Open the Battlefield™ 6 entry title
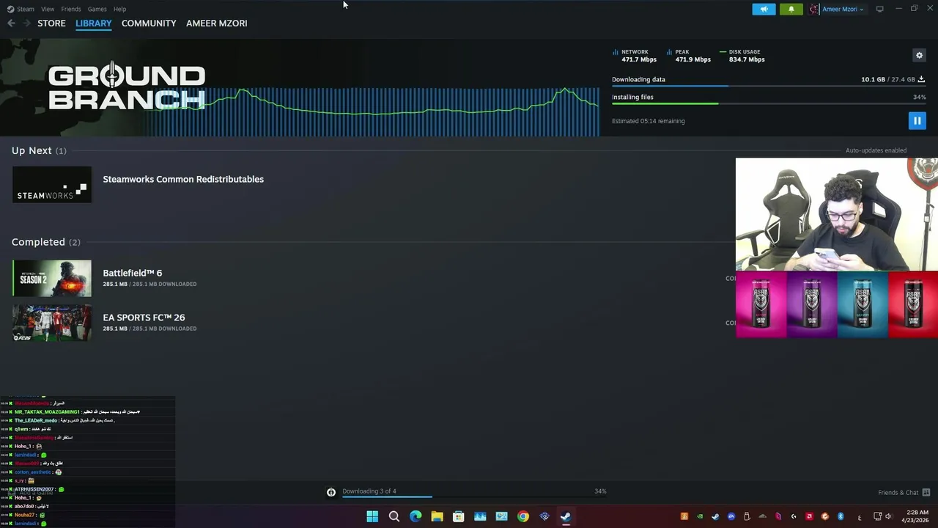 [x=132, y=273]
